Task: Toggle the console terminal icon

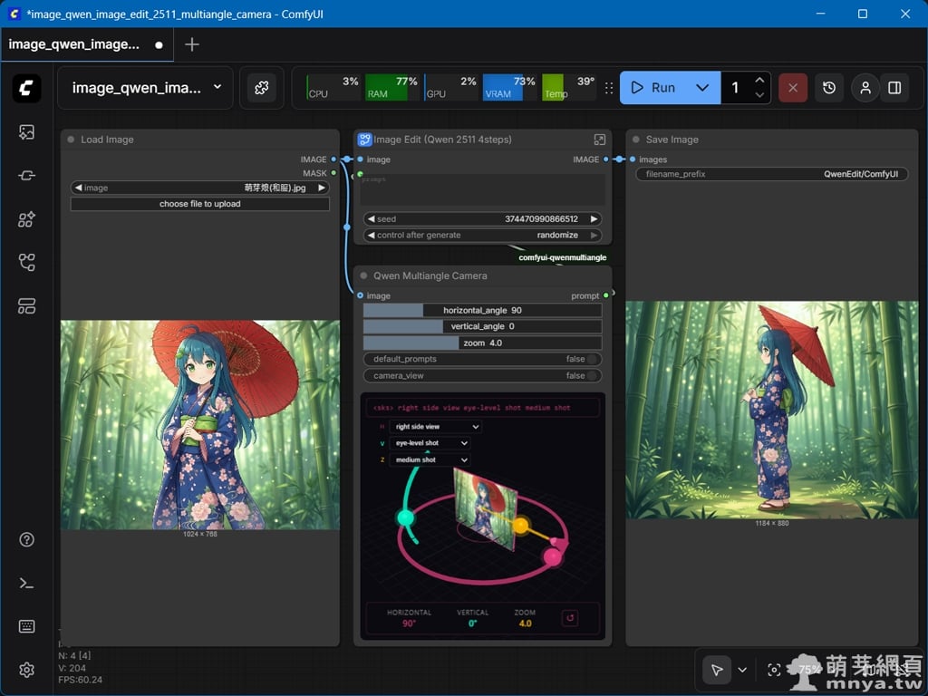Action: click(x=26, y=583)
